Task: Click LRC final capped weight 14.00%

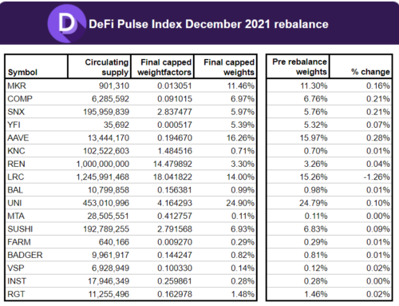Action: [x=240, y=177]
